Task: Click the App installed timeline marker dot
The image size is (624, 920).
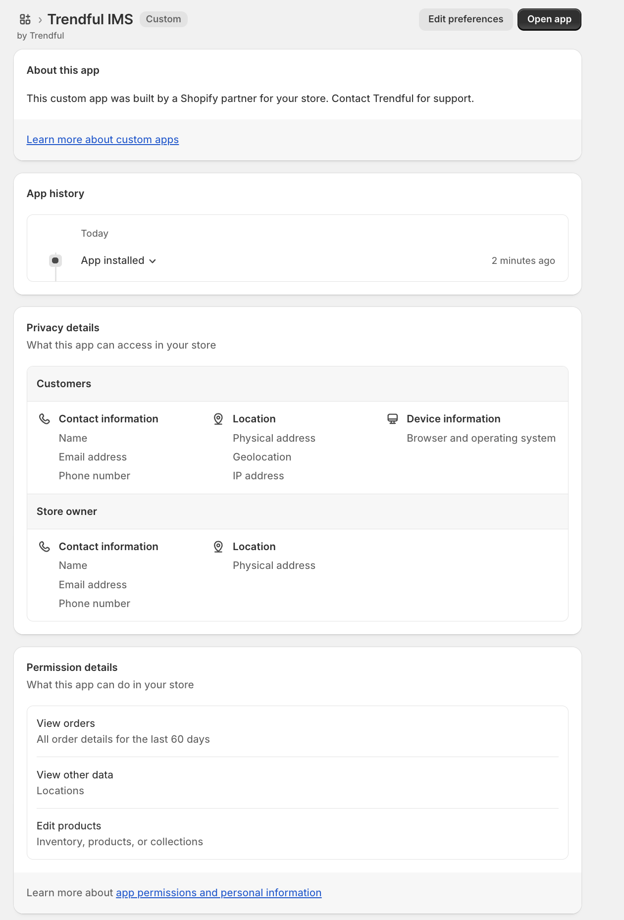Action: (x=55, y=260)
